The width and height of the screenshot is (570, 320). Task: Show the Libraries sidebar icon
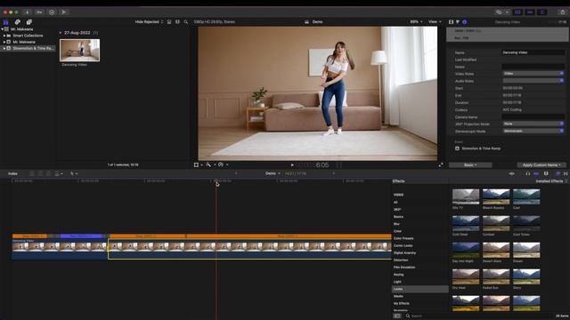click(x=6, y=22)
